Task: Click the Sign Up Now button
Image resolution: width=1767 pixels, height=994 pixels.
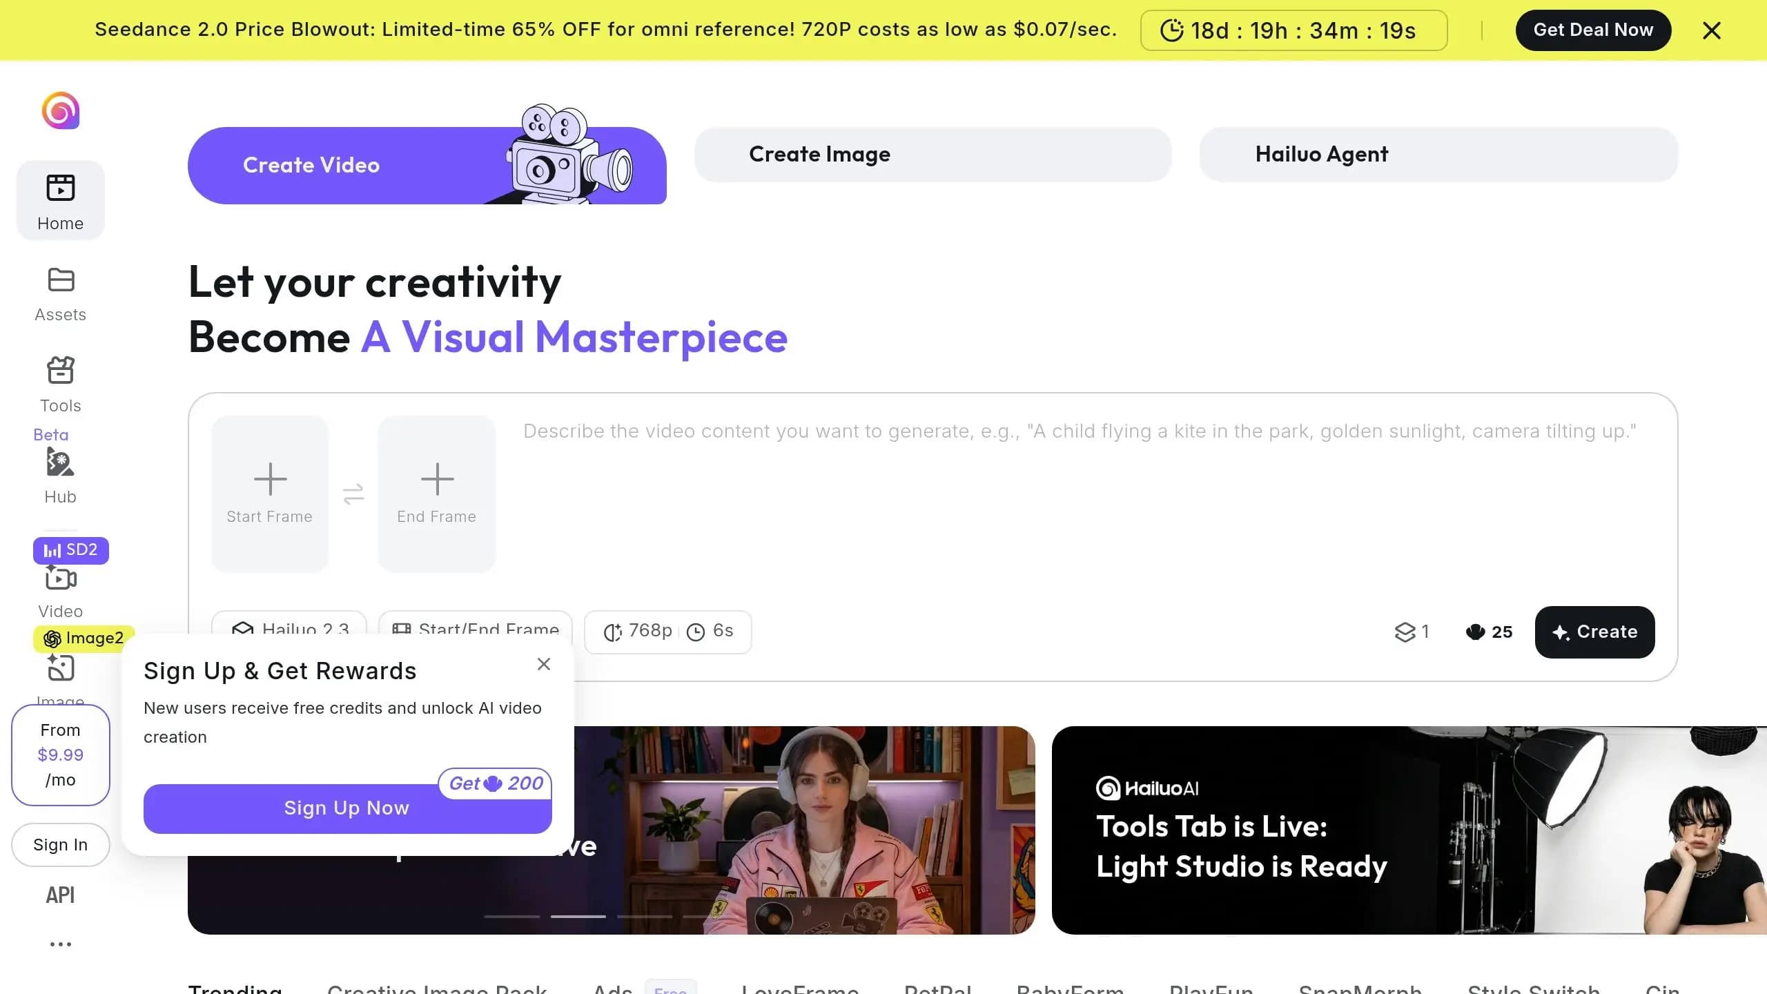Action: tap(347, 808)
